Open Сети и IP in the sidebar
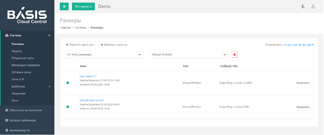 tap(18, 79)
